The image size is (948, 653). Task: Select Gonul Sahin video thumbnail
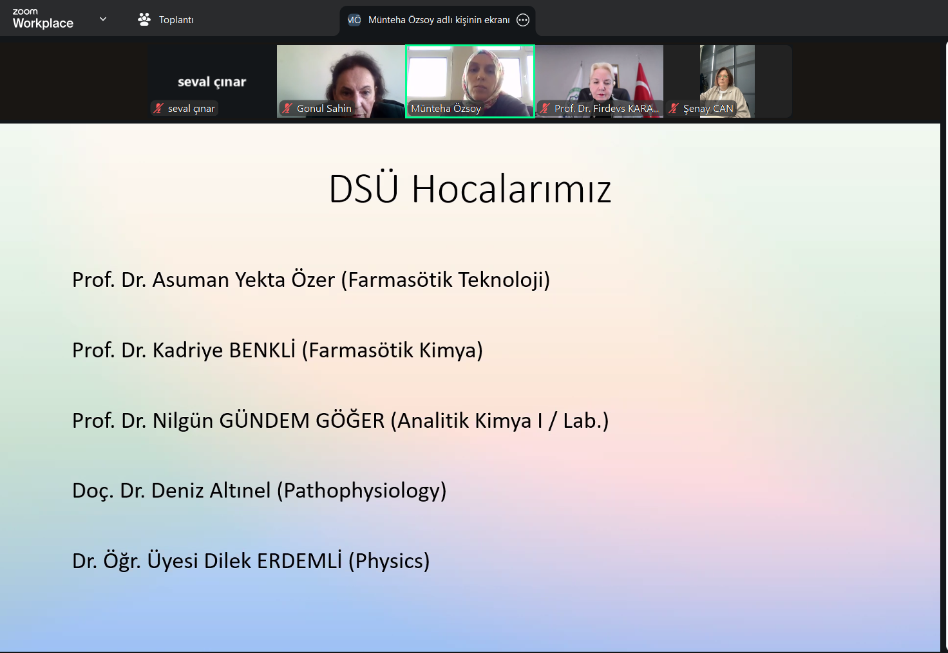click(x=341, y=81)
